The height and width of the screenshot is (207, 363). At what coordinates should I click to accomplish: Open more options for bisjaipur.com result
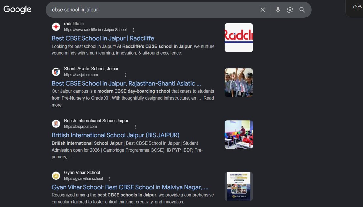point(135,127)
